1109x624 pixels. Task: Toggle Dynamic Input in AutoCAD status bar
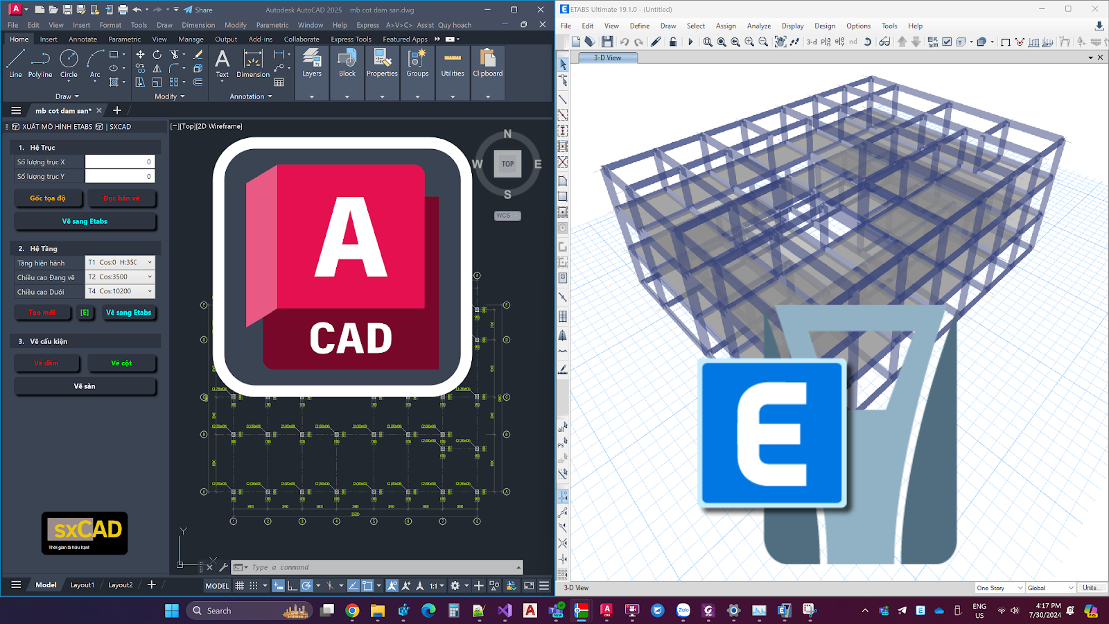(278, 585)
